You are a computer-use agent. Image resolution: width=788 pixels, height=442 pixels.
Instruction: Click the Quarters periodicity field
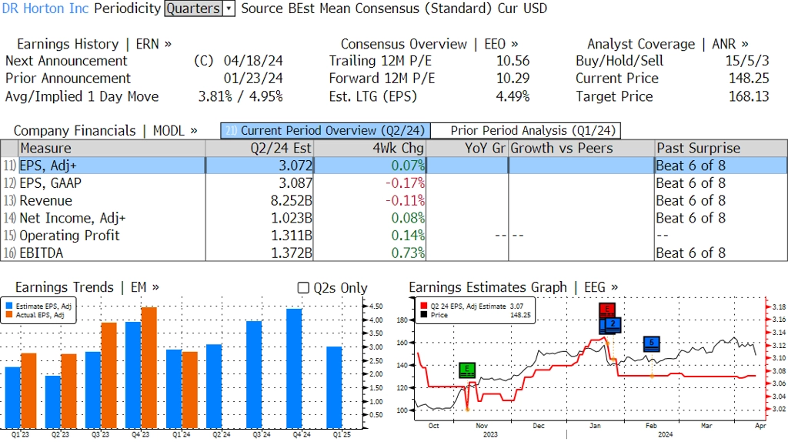[x=194, y=8]
